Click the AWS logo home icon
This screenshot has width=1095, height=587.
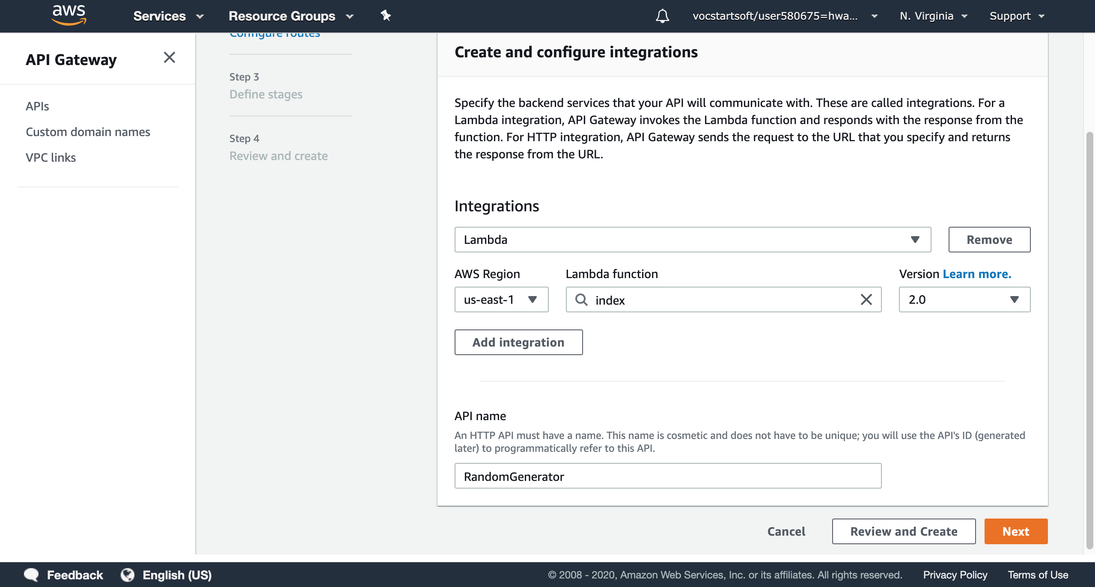68,15
